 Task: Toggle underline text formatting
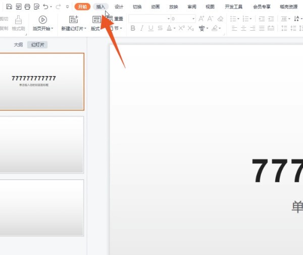point(151,28)
